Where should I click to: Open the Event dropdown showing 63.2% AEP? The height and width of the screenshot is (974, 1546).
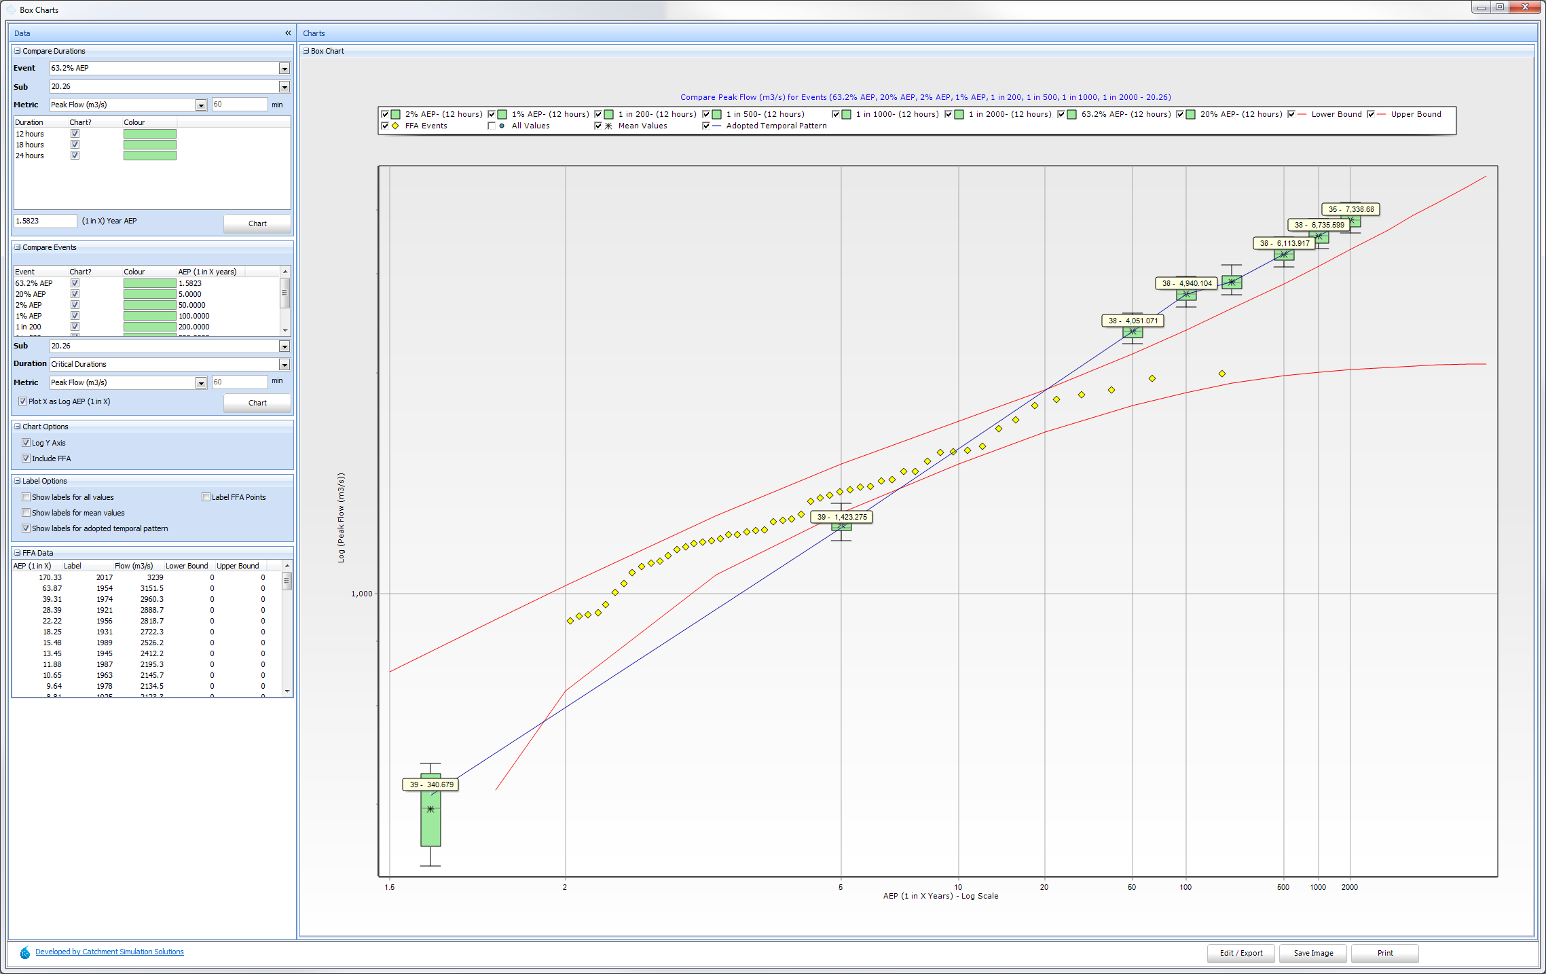coord(284,69)
